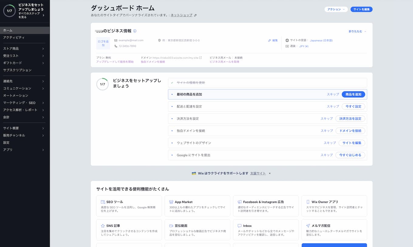Click the SEO ツール card icon
The width and height of the screenshot is (413, 247).
pyautogui.click(x=103, y=202)
